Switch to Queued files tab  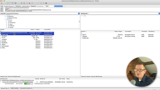(5, 88)
